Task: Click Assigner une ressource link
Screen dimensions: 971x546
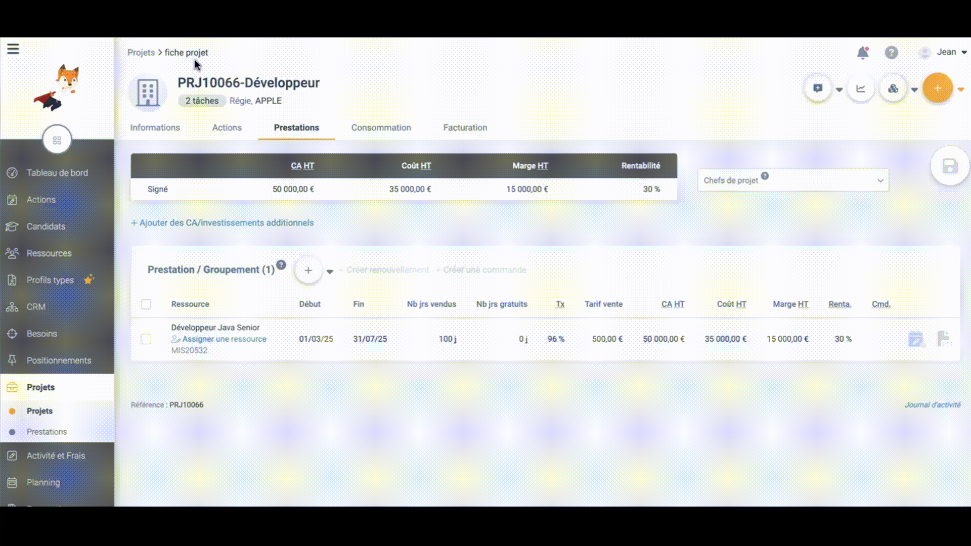Action: (x=224, y=339)
